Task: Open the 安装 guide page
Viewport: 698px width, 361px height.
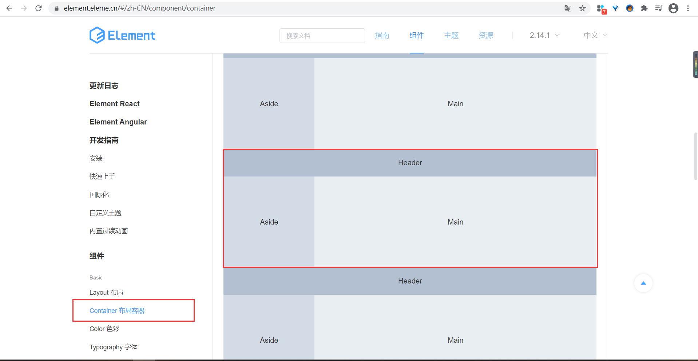Action: pyautogui.click(x=96, y=158)
